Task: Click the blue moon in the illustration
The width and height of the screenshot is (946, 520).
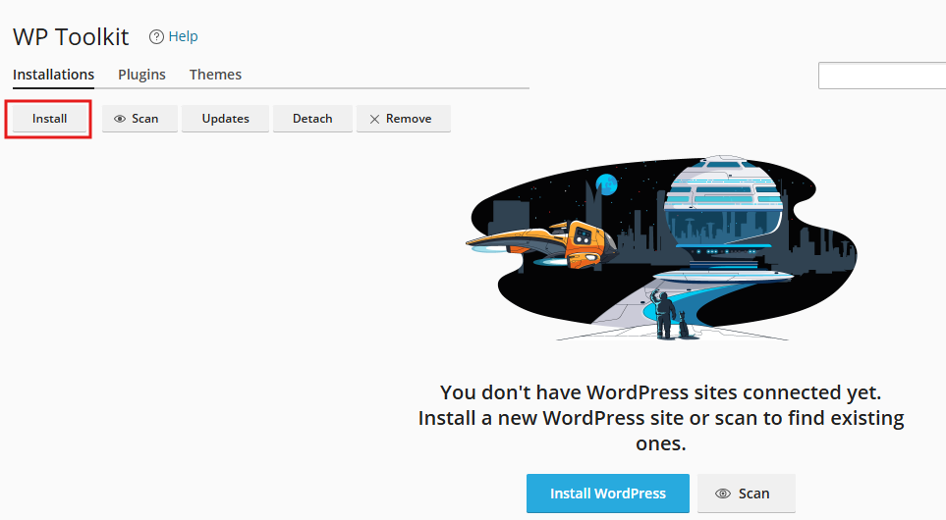Action: click(606, 183)
